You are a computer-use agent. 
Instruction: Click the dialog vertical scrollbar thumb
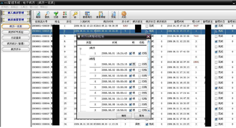pyautogui.click(x=149, y=59)
